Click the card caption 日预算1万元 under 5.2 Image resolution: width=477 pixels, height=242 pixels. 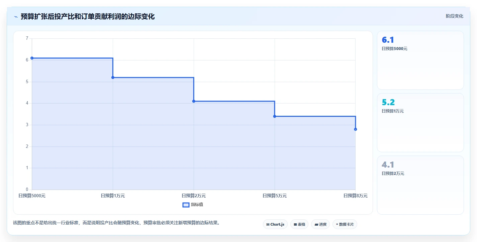click(393, 111)
